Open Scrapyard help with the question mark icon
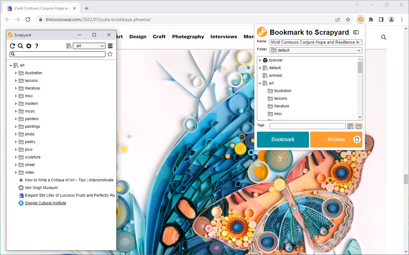 (x=36, y=46)
